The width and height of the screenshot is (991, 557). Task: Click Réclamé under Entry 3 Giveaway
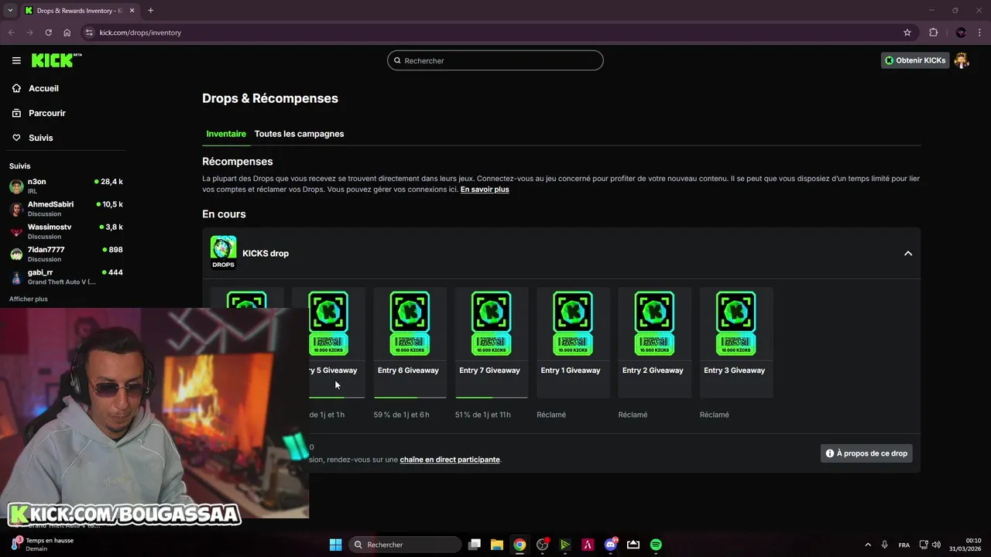(714, 415)
